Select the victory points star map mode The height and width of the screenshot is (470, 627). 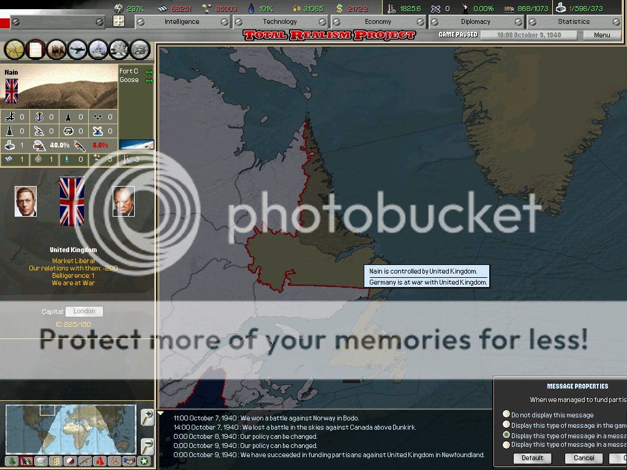[144, 461]
